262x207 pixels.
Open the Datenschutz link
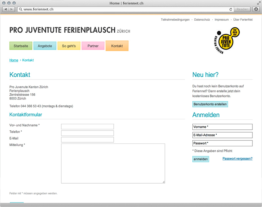(202, 20)
